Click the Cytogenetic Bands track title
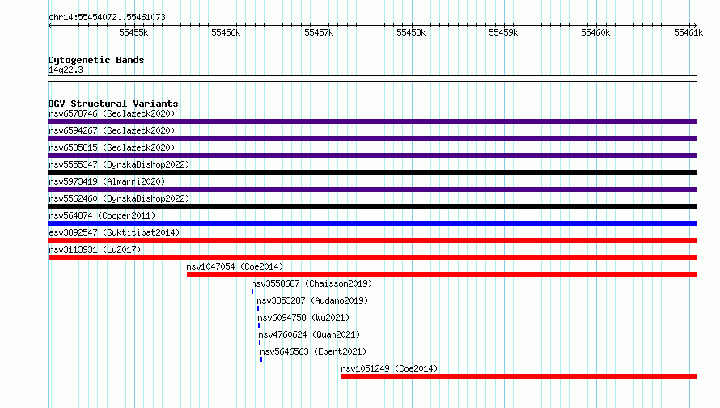 coord(96,60)
